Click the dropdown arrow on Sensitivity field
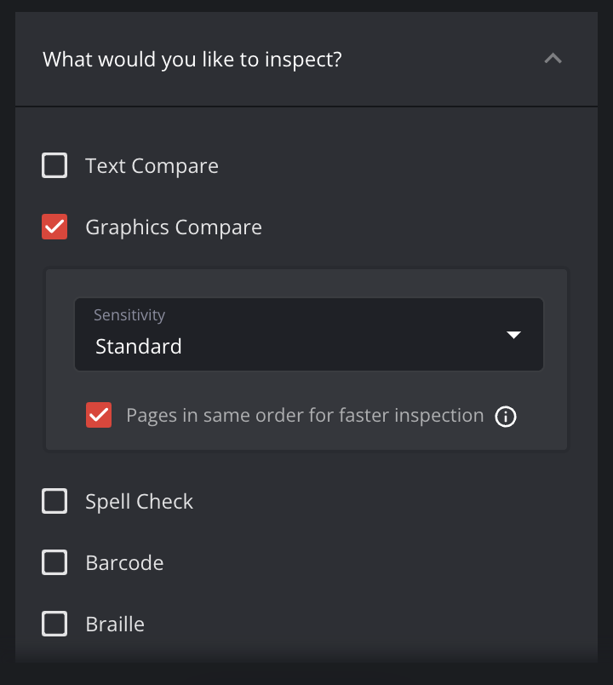Screen dimensions: 613x685 pos(514,335)
